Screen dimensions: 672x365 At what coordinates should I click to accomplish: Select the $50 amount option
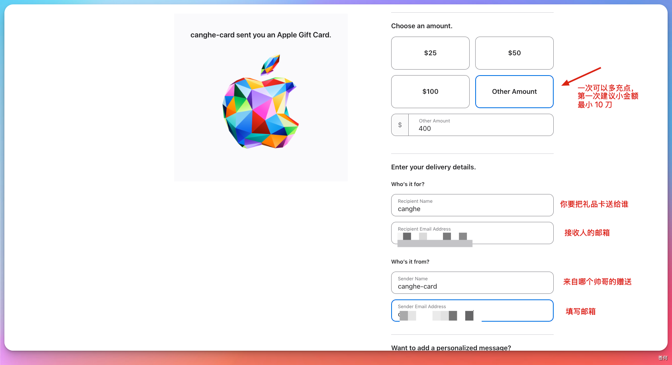(514, 53)
